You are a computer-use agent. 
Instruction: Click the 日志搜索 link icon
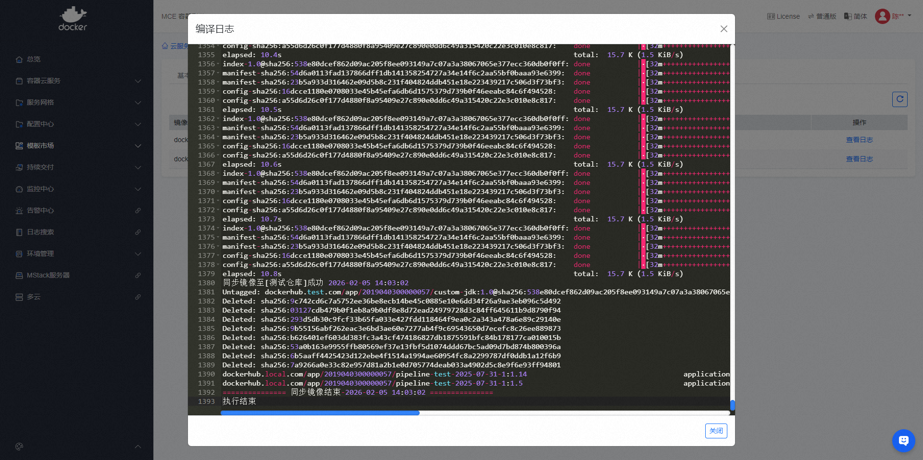point(138,232)
